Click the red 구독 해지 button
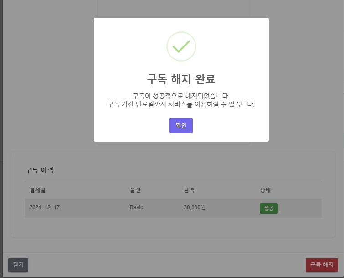344x278 pixels. tap(322, 265)
